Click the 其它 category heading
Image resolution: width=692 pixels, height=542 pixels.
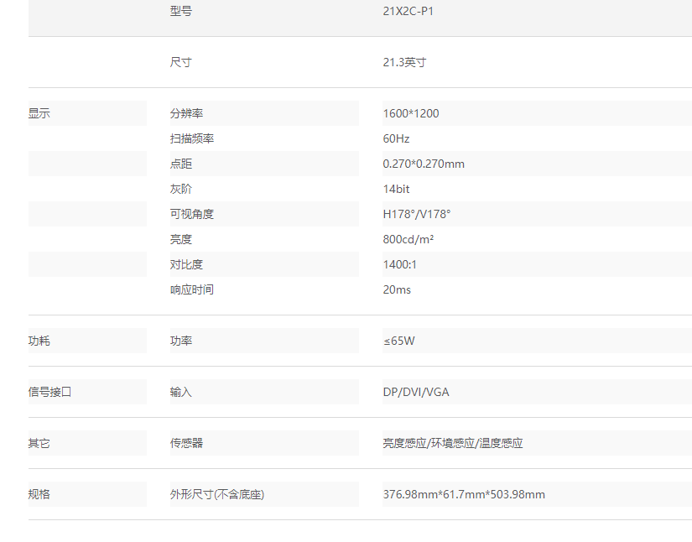click(39, 443)
